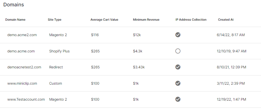Screen dimensions: 261x110
Task: Select the demoacnetest2.com domain name
Action: pyautogui.click(x=24, y=67)
